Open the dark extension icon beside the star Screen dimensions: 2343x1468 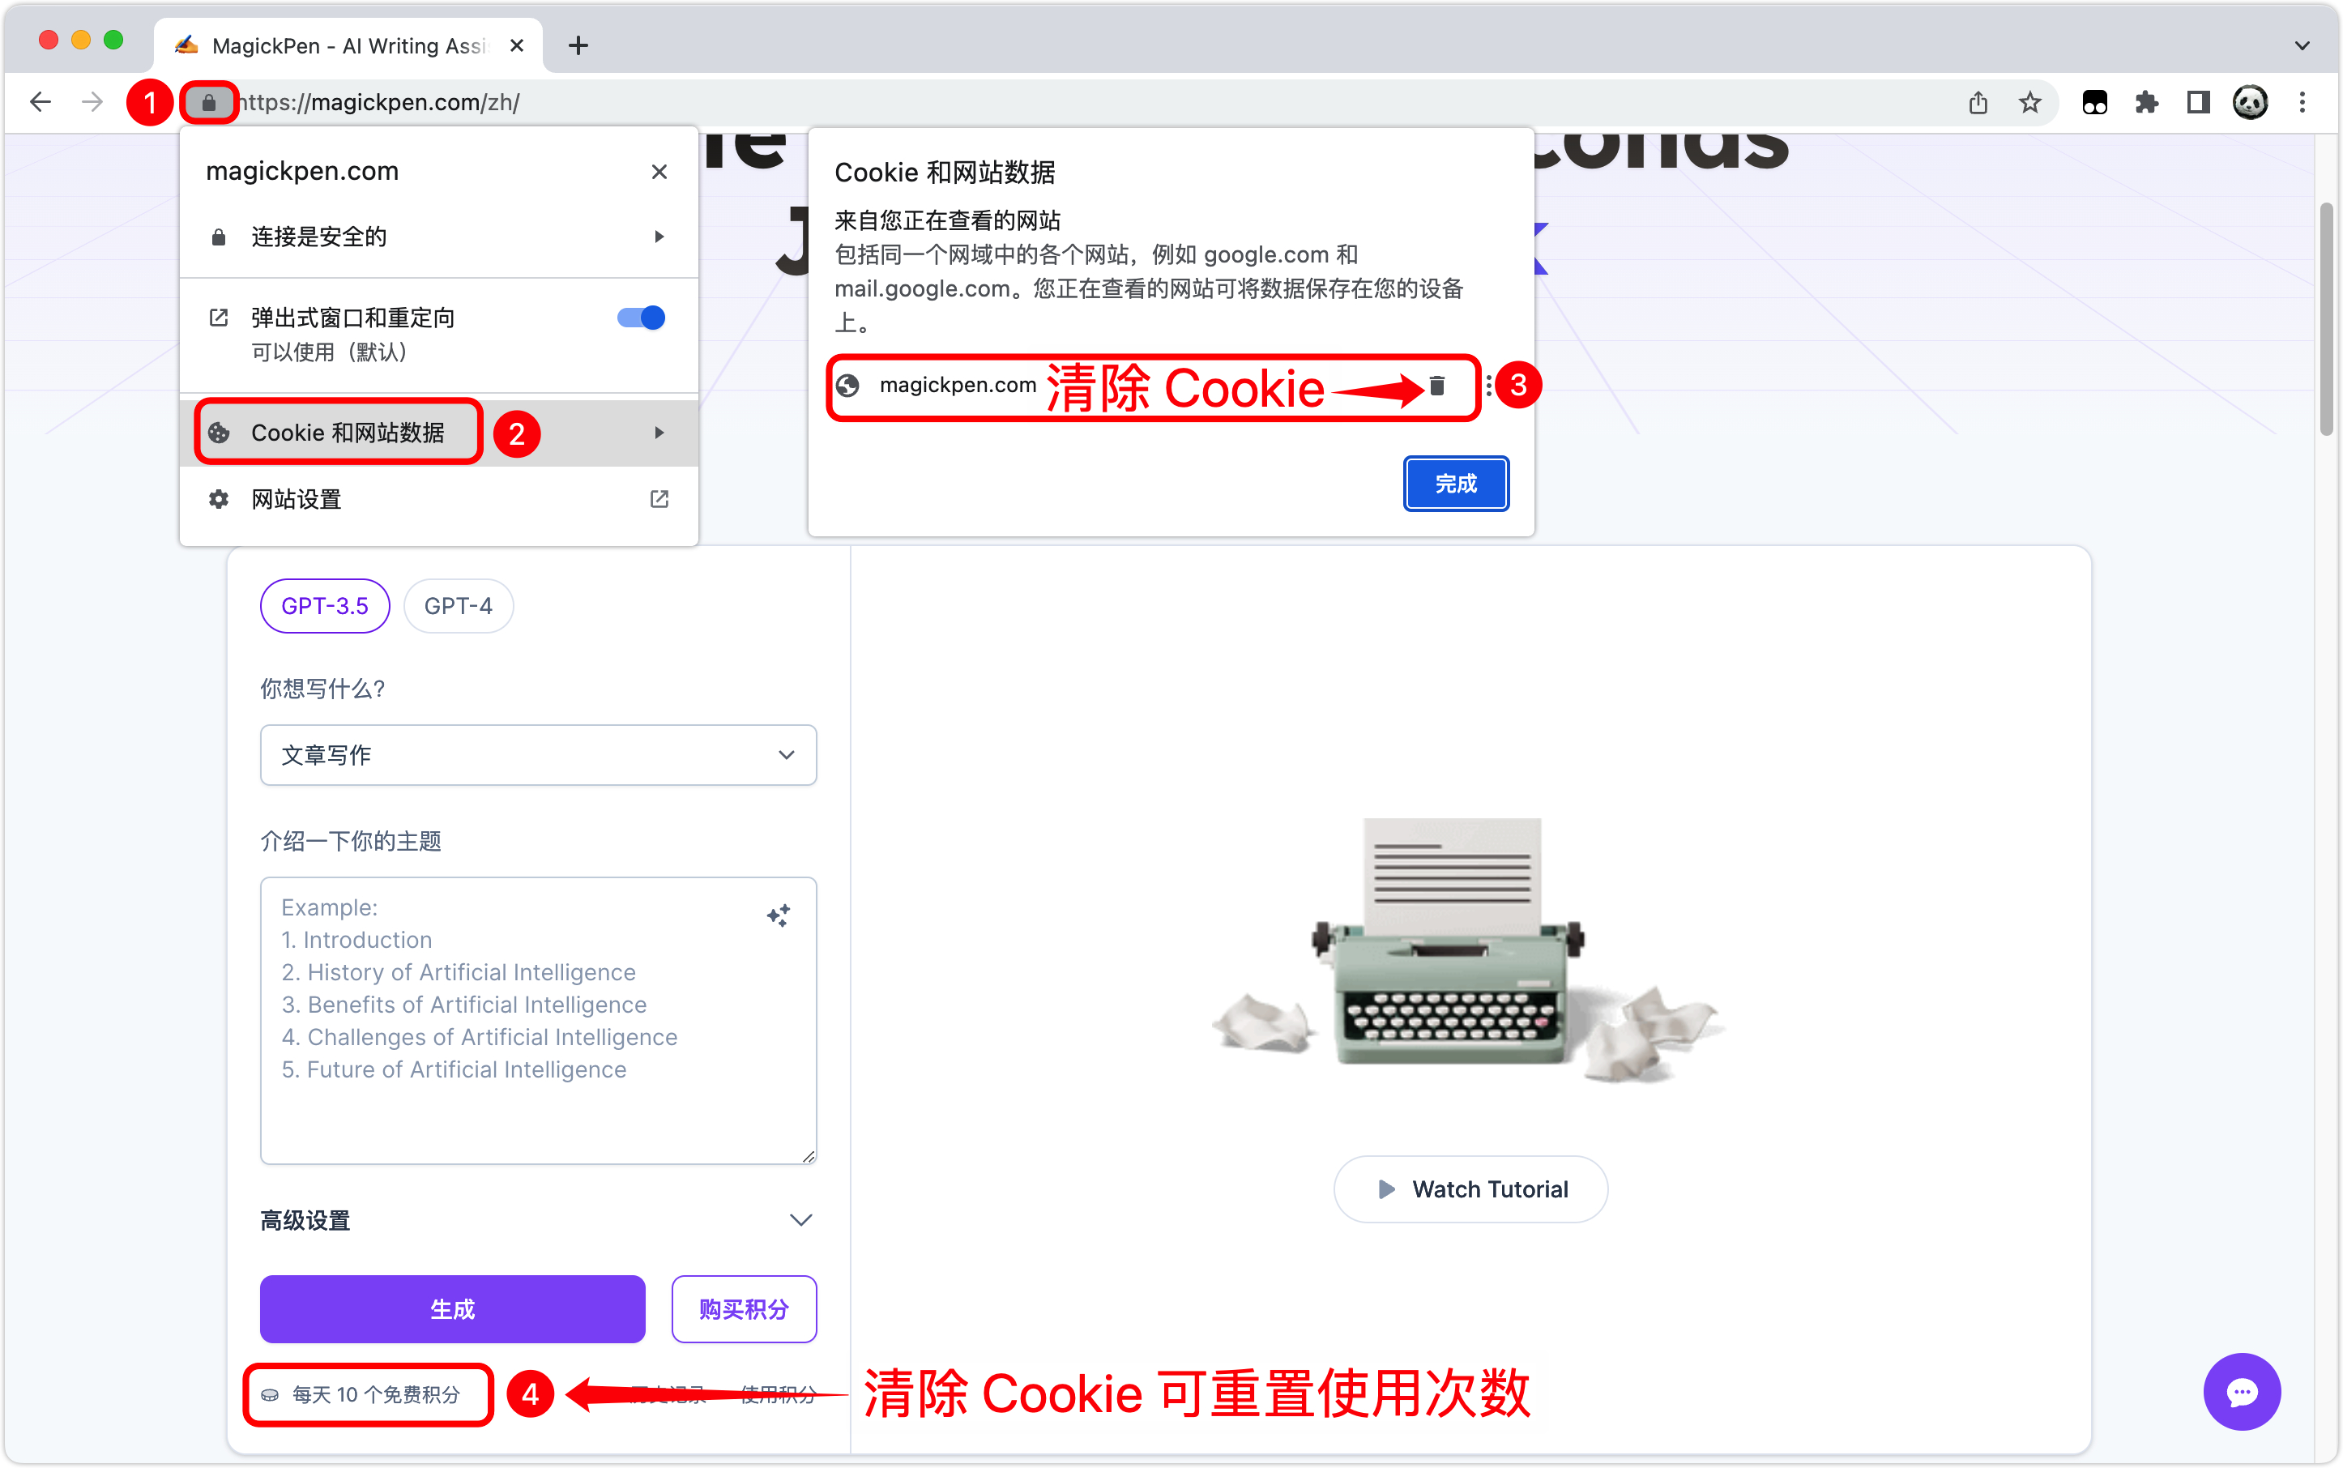[x=2095, y=102]
